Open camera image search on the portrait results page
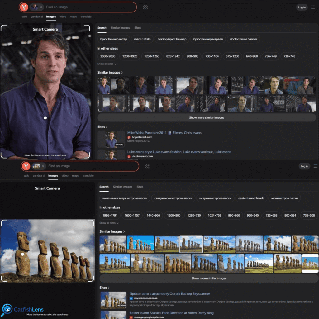The width and height of the screenshot is (319, 319). (x=145, y=7)
